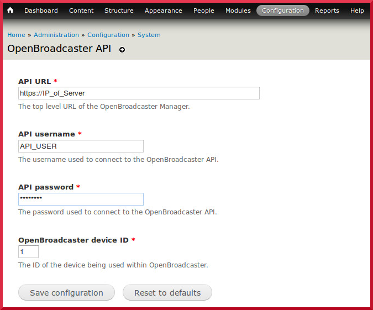Select the Configuration menu item
Image resolution: width=373 pixels, height=310 pixels.
[x=282, y=10]
